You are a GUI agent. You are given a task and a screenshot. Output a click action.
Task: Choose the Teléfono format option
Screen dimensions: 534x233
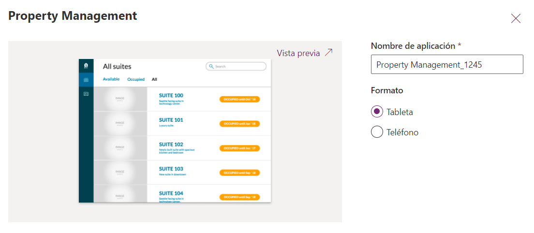[377, 132]
